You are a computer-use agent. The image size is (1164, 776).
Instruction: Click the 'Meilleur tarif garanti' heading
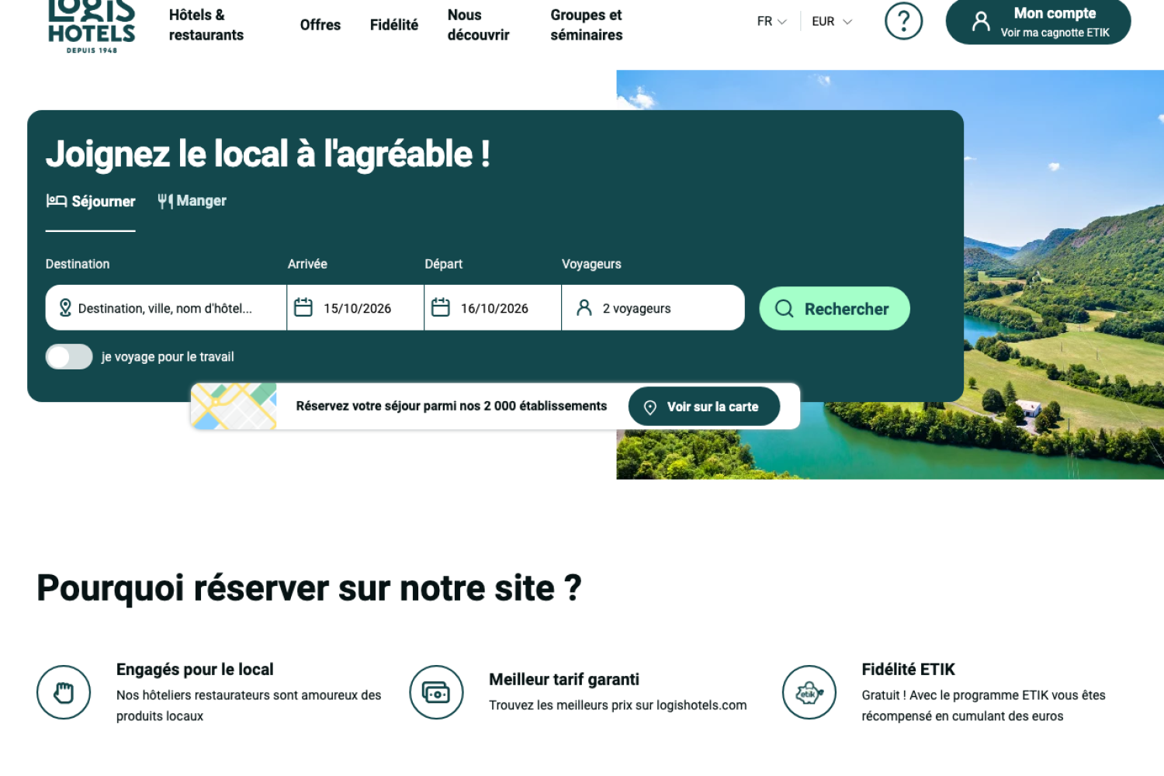564,680
